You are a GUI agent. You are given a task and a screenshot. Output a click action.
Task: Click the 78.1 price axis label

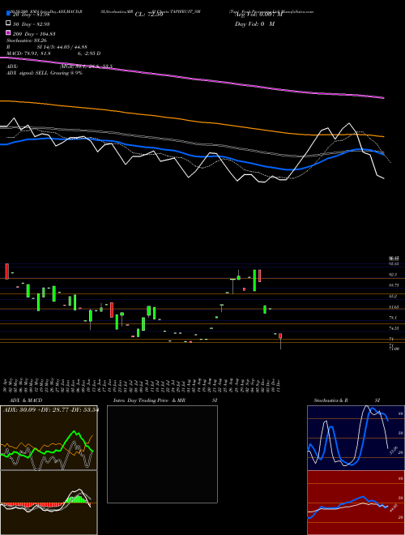pyautogui.click(x=393, y=318)
